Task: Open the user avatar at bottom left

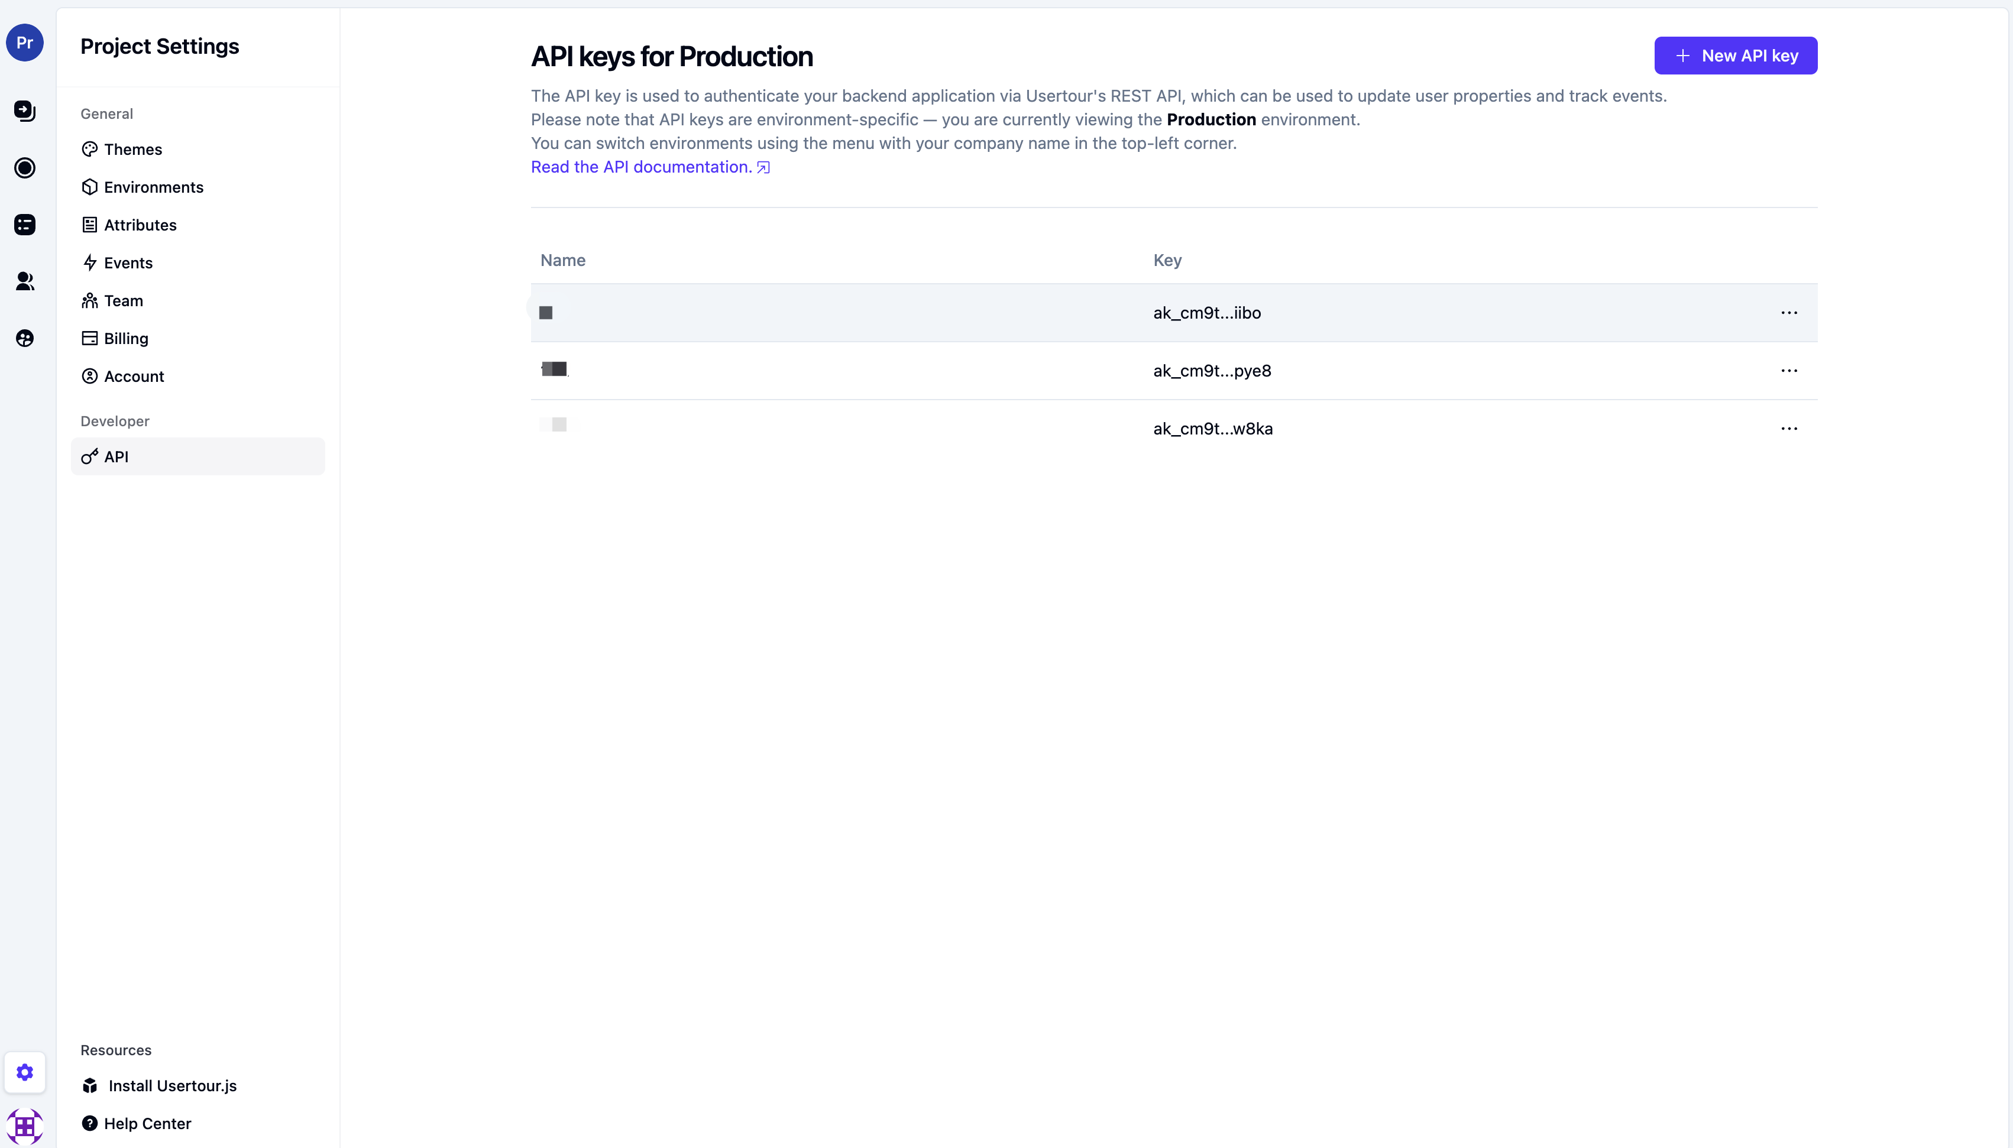Action: (24, 1126)
